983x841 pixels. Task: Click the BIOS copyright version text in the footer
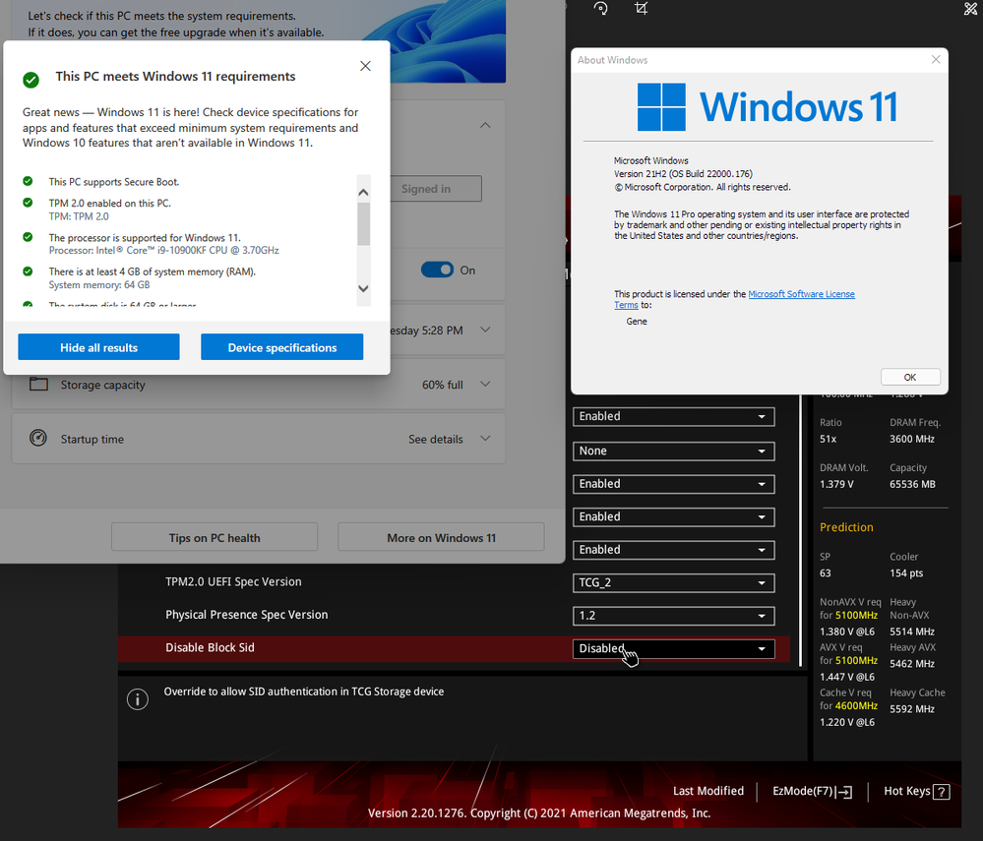tap(539, 812)
